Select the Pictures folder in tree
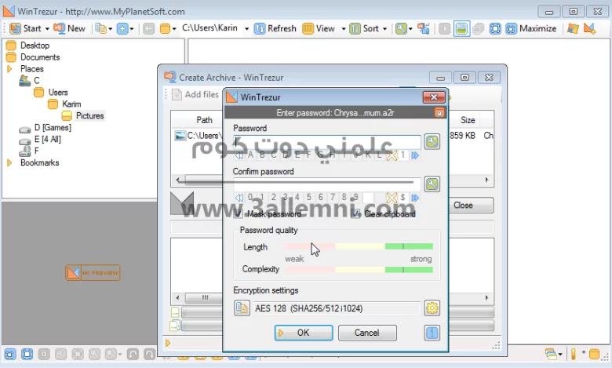 point(89,115)
